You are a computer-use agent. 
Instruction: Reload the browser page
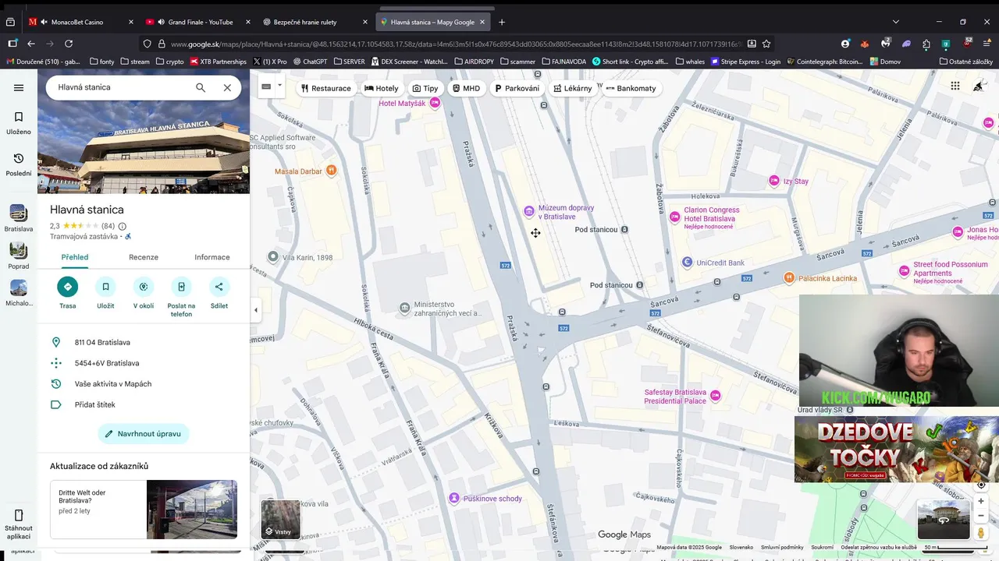(69, 44)
